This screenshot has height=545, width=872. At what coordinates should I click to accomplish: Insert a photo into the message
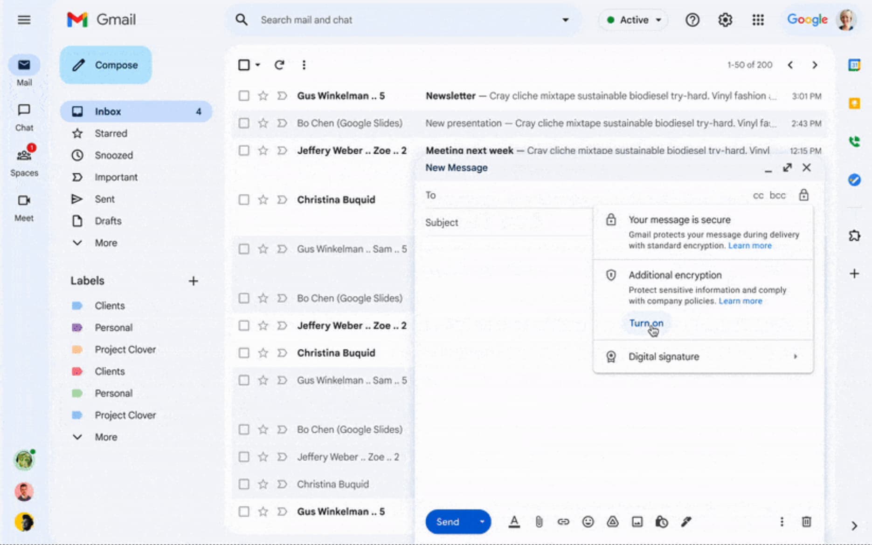point(637,522)
